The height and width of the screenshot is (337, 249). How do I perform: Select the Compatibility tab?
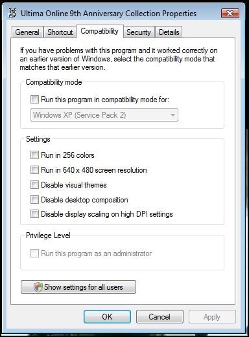pyautogui.click(x=100, y=31)
